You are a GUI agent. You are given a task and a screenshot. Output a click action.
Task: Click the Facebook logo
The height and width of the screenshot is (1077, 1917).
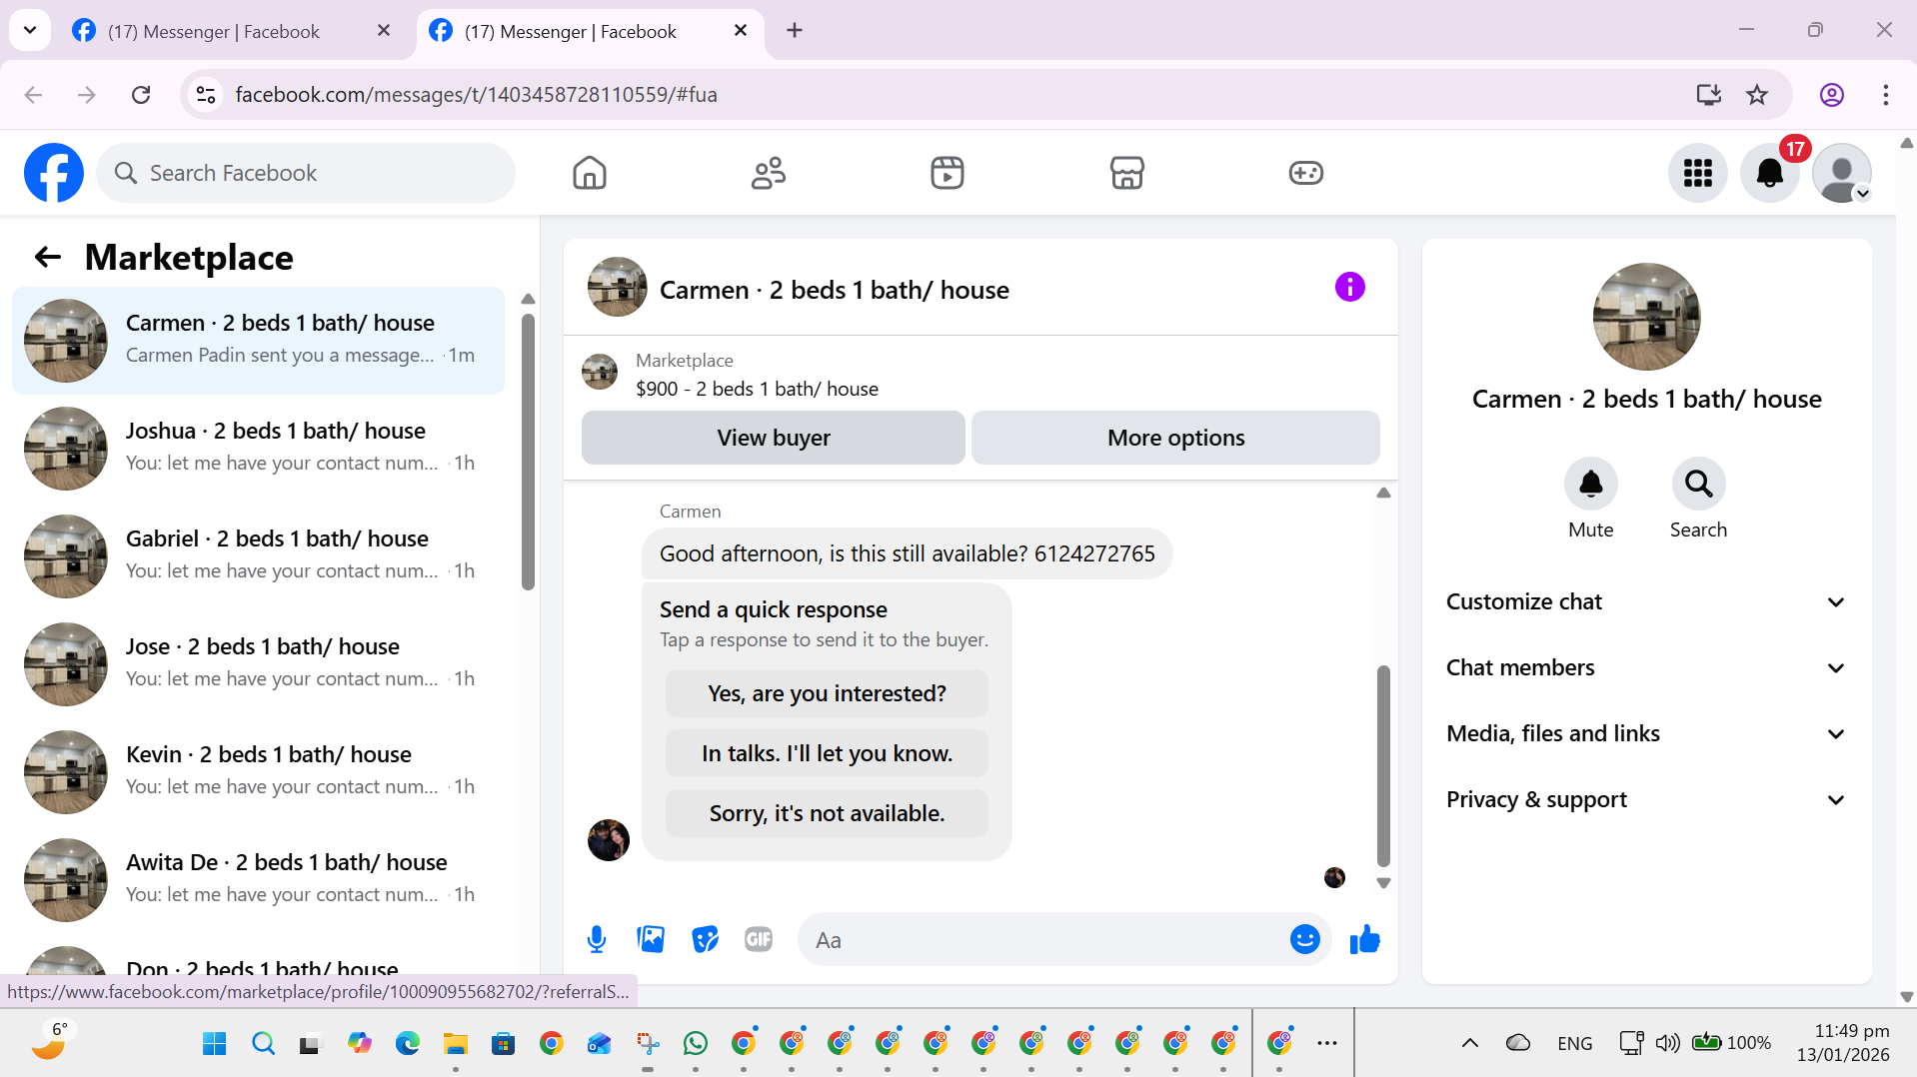(x=54, y=173)
